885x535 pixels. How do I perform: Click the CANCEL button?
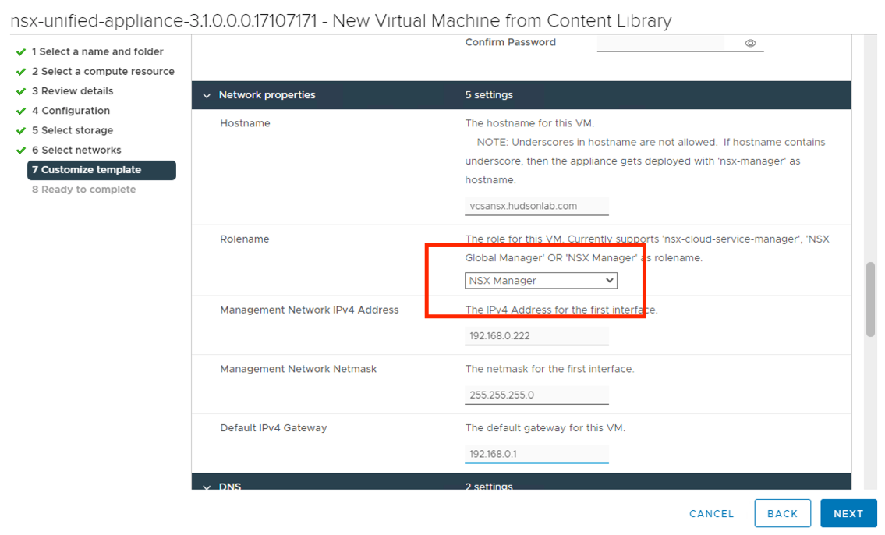pos(711,514)
